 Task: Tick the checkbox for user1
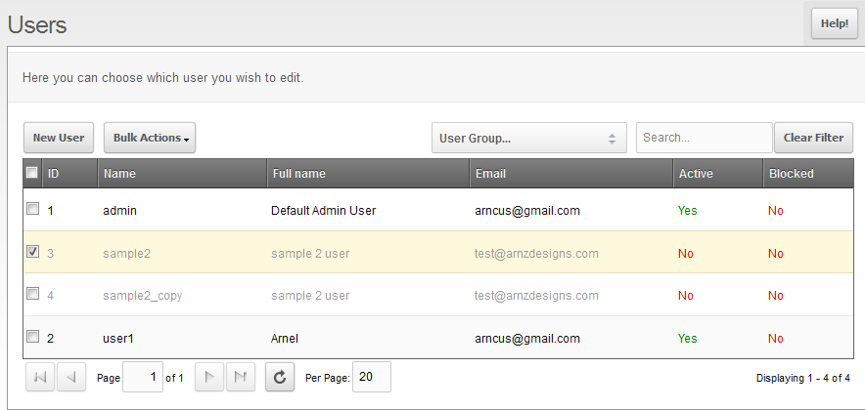click(32, 337)
